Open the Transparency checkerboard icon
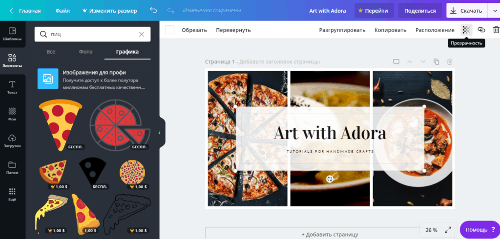The image size is (500, 239). 466,30
